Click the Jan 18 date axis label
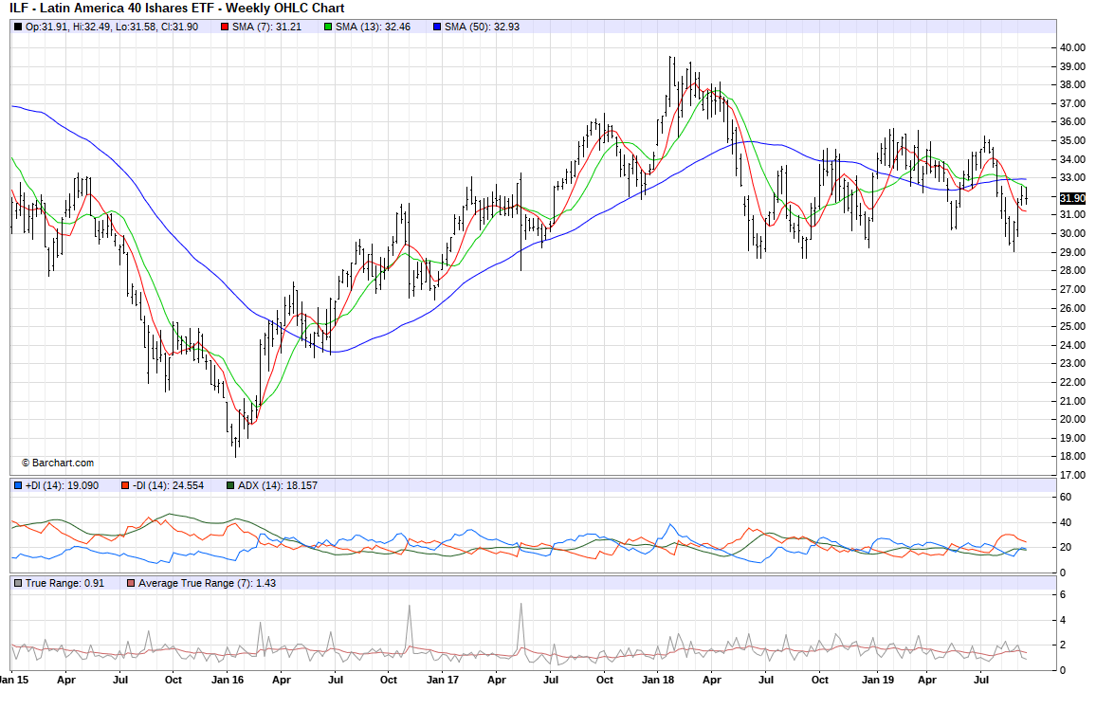1096x709 pixels. click(x=658, y=680)
